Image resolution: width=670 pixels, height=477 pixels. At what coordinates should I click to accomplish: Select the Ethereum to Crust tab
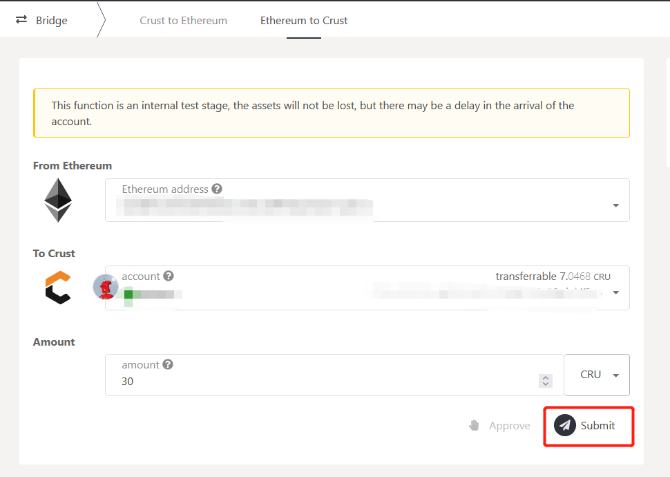tap(304, 21)
